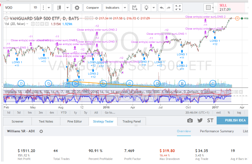Open Go to... date dialog
Image resolution: width=252 pixels, height=164 pixels.
[x=110, y=112]
